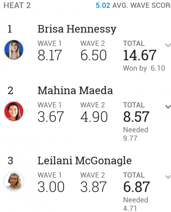Viewport: 171px width, 212px height.
Task: Click the 5.02 average wave score
Action: click(103, 6)
